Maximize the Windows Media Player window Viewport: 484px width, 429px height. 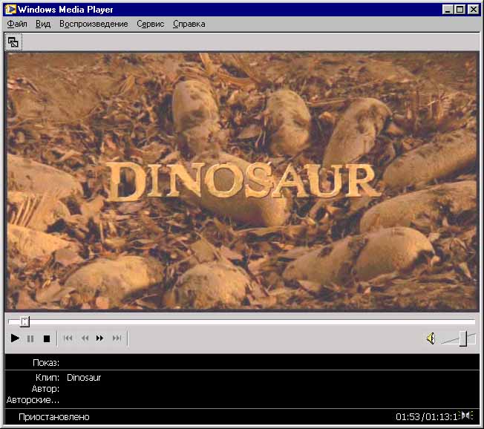point(460,10)
